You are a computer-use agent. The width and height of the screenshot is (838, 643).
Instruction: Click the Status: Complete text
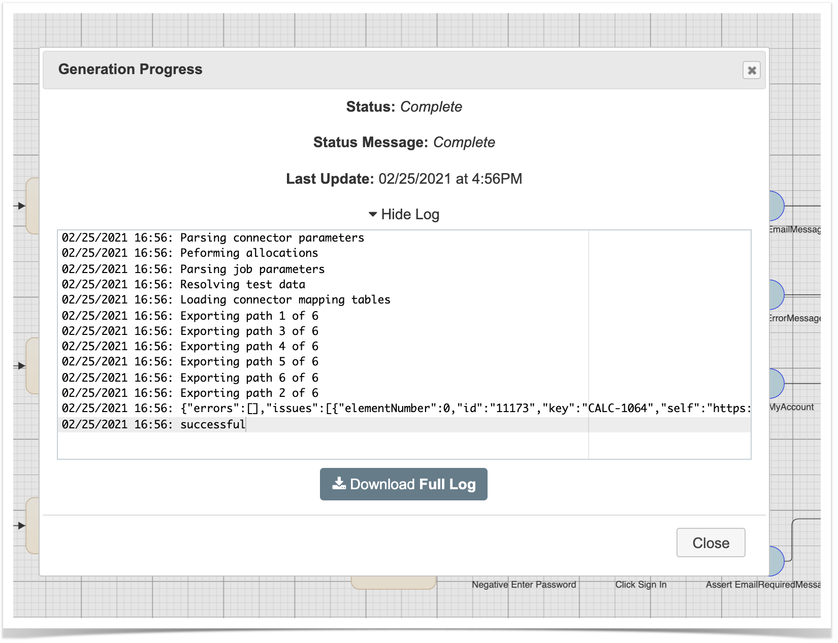(x=404, y=107)
